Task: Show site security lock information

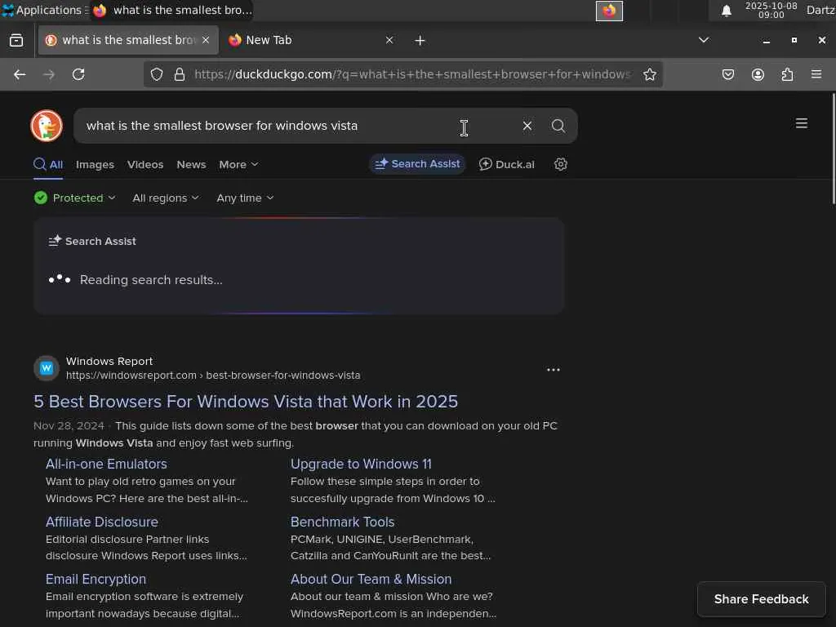Action: (x=180, y=74)
